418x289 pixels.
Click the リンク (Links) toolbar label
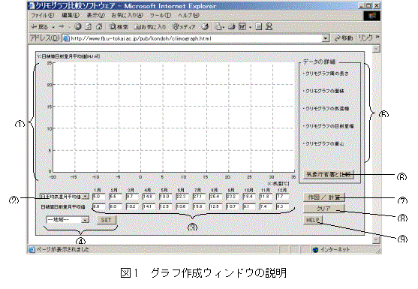365,38
